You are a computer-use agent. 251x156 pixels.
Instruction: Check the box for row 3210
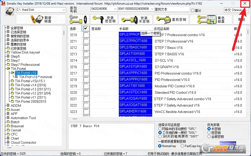(x=86, y=35)
